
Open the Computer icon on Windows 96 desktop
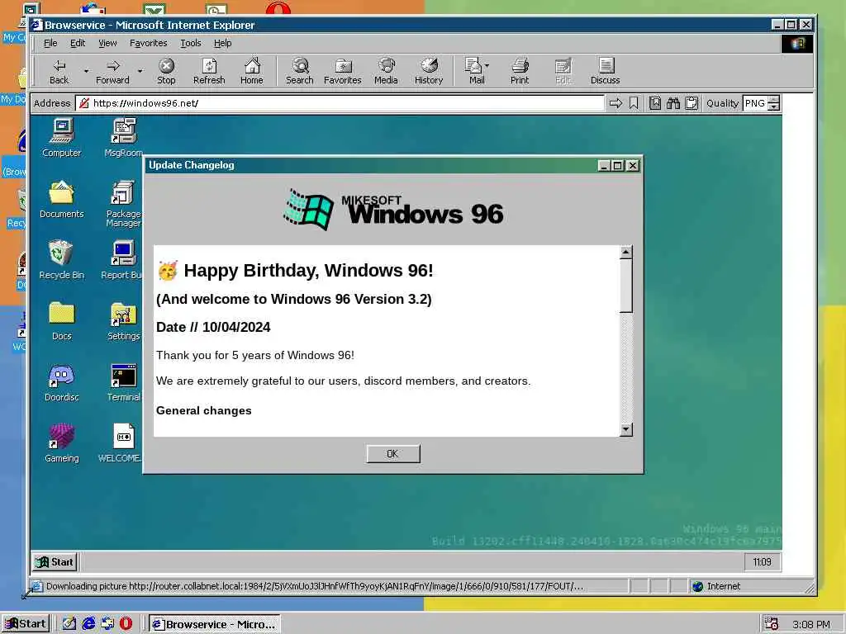[x=61, y=138]
